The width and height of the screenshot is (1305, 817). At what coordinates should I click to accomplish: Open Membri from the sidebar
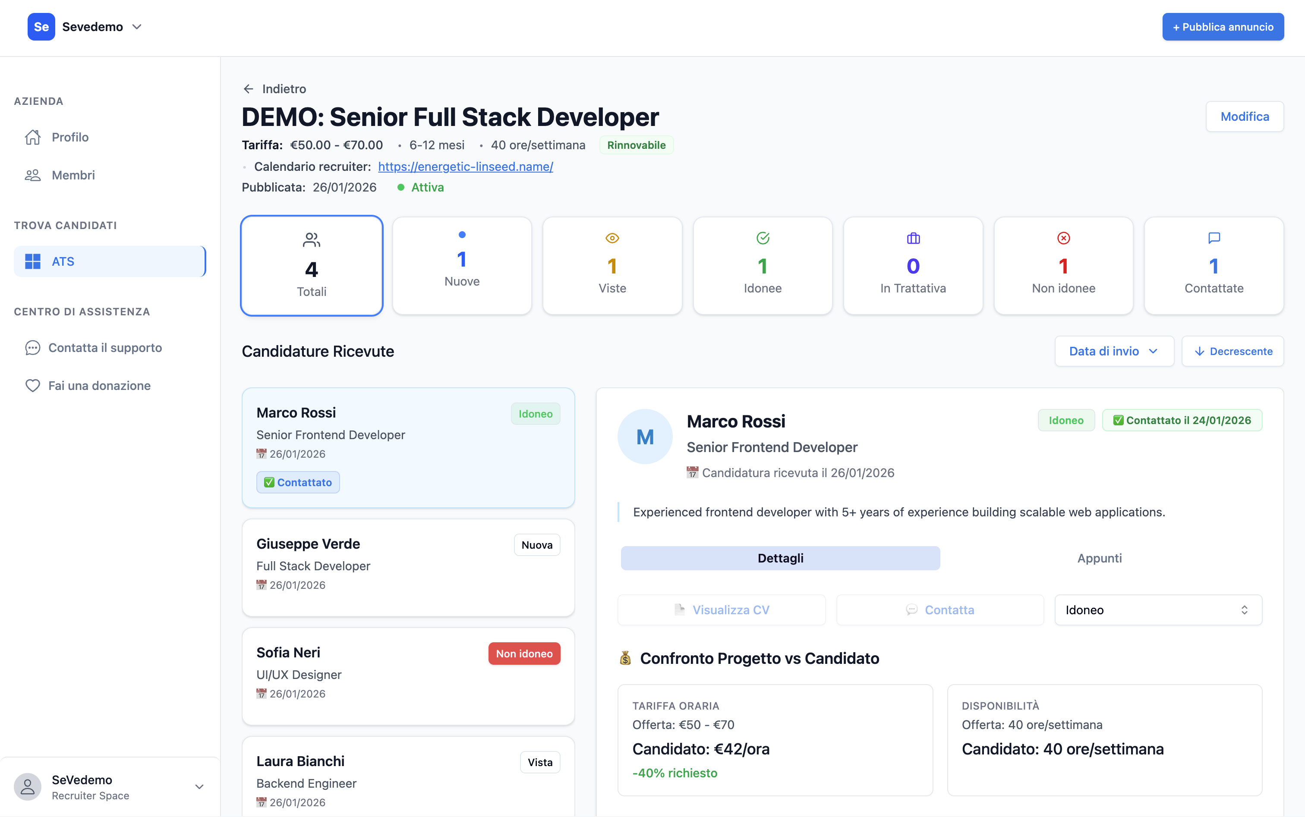[73, 175]
